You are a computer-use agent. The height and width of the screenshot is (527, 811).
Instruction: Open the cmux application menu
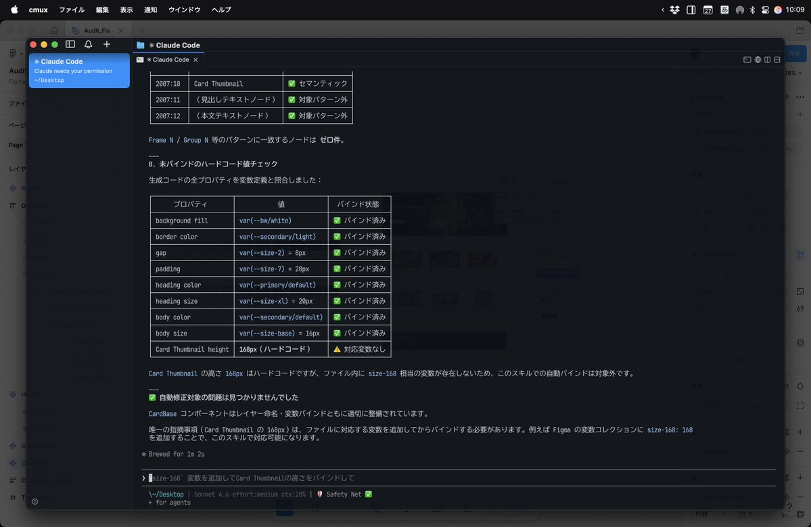tap(38, 10)
